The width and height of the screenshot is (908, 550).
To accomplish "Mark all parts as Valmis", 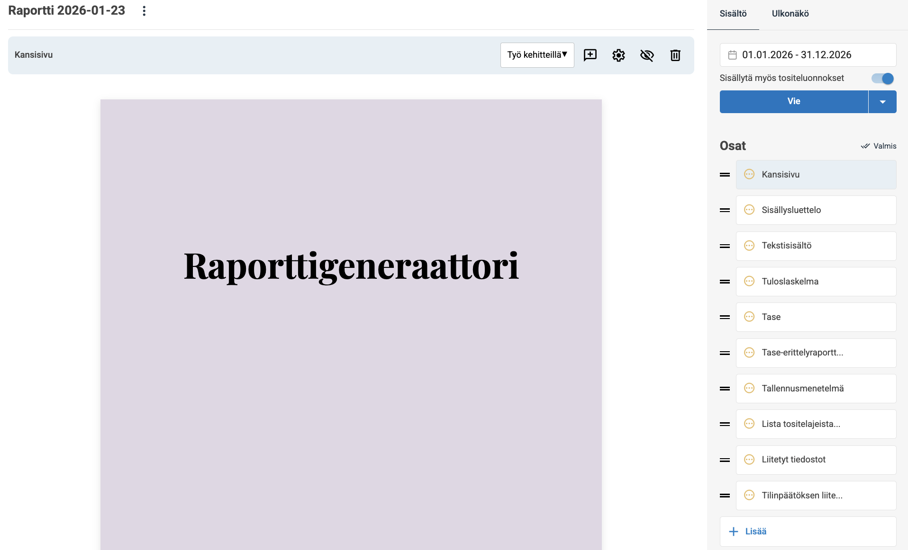I will [879, 146].
